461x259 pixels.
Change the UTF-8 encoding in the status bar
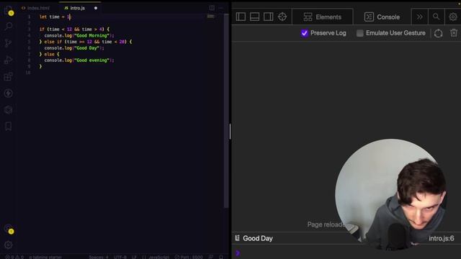(x=120, y=257)
